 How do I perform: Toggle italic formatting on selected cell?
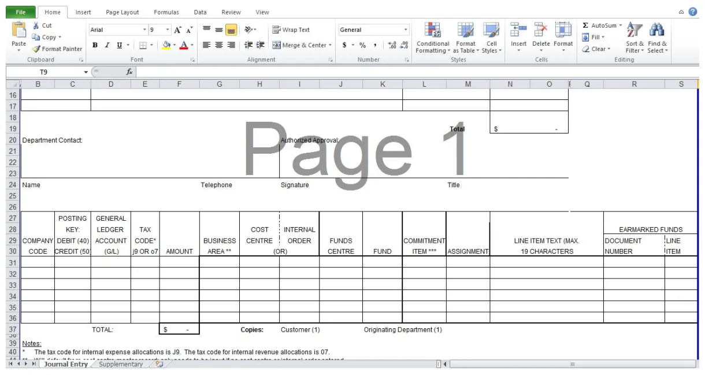click(x=106, y=44)
